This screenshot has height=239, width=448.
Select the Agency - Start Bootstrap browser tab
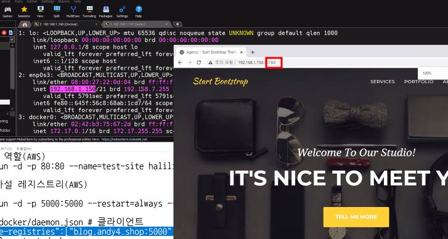click(x=211, y=52)
